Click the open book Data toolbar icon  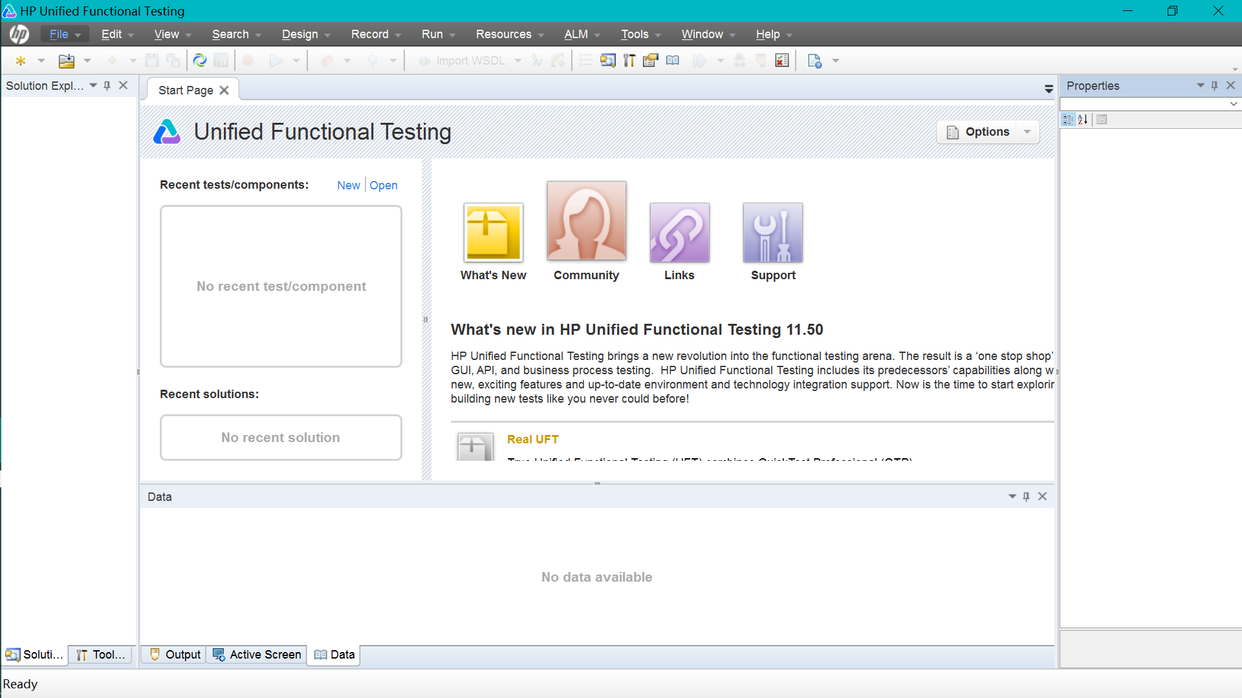(x=673, y=61)
